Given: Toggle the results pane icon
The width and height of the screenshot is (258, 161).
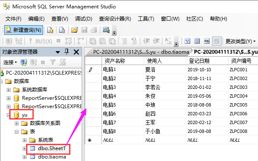Looking at the screenshot, I should pos(216,41).
